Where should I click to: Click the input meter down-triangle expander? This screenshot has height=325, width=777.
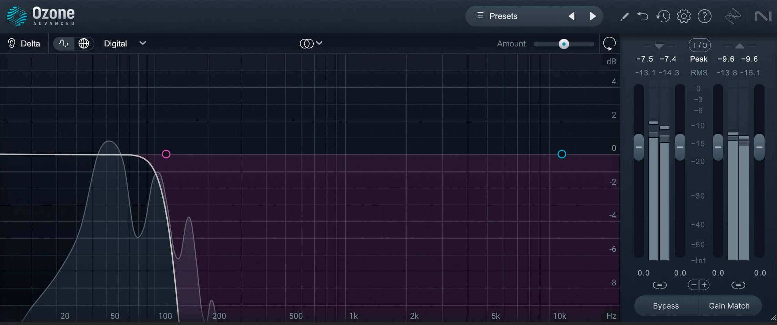(659, 46)
